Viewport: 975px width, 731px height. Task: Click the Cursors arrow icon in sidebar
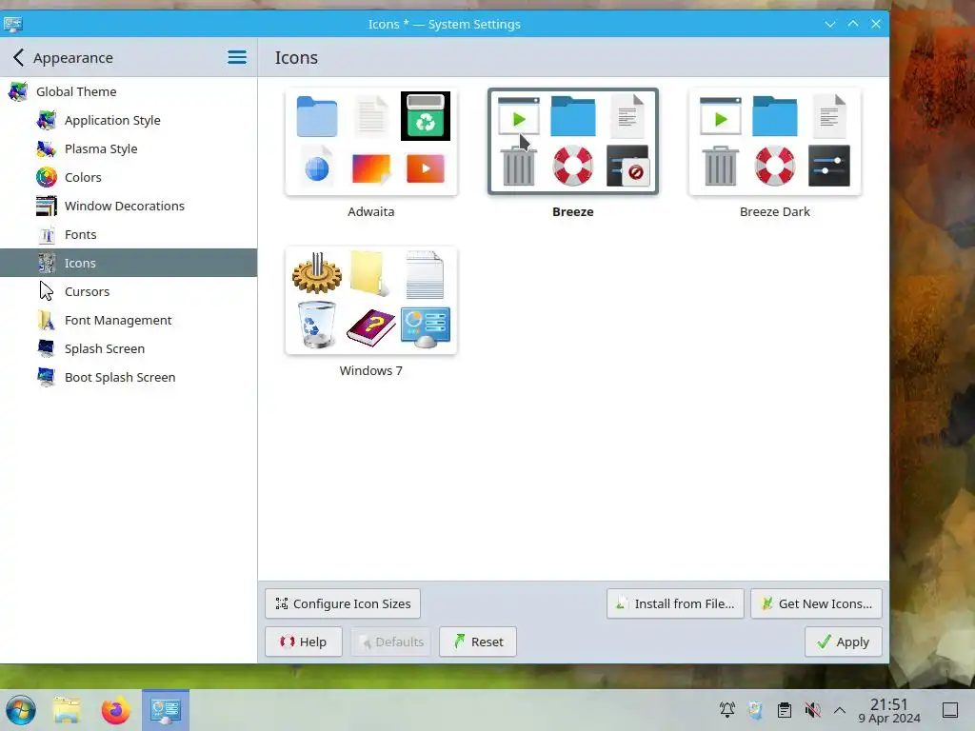pos(46,291)
